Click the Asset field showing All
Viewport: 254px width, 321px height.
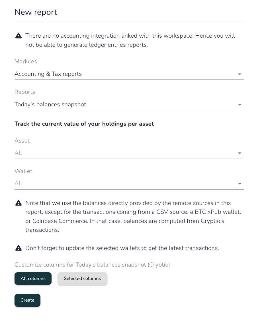tap(129, 153)
